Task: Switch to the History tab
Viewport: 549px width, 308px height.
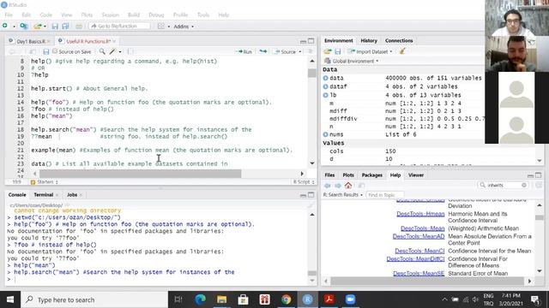Action: point(369,41)
